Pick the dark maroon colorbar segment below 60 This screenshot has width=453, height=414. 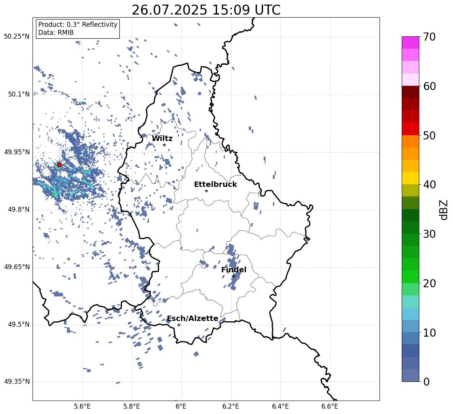(x=411, y=92)
